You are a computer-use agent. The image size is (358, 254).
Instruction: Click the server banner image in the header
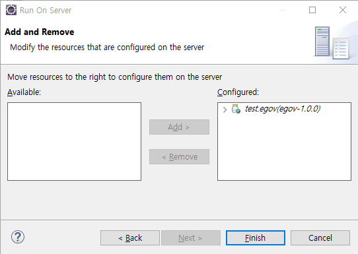pyautogui.click(x=332, y=43)
